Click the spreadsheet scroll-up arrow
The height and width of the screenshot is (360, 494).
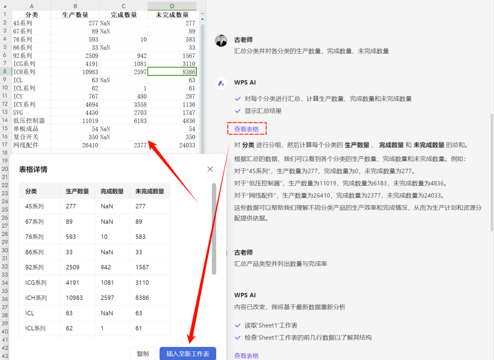203,19
